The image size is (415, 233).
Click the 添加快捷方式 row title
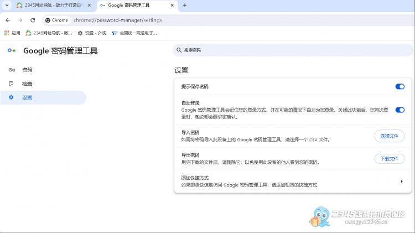[195, 178]
